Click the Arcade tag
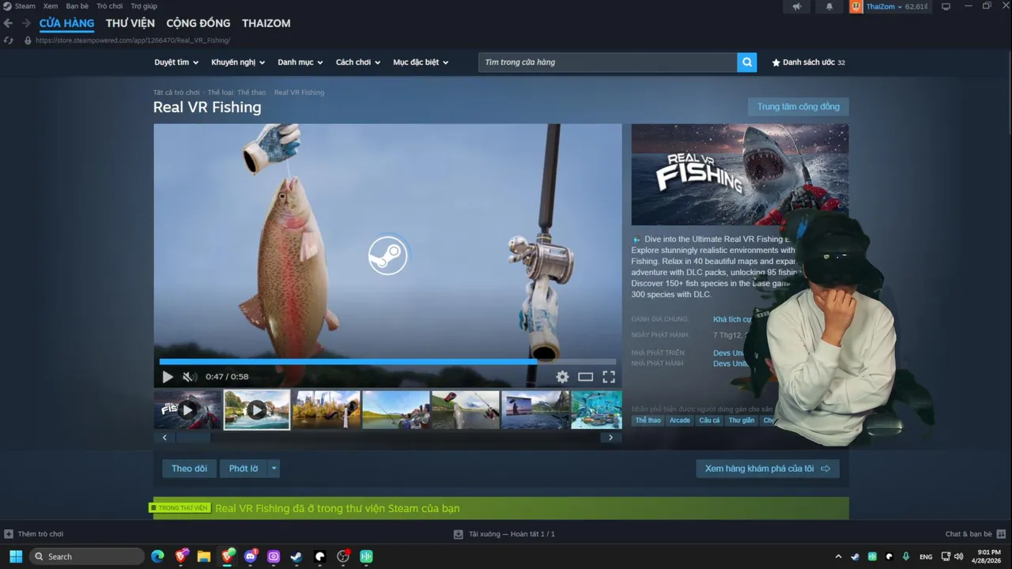Screen dimensions: 1012x569 [x=680, y=420]
